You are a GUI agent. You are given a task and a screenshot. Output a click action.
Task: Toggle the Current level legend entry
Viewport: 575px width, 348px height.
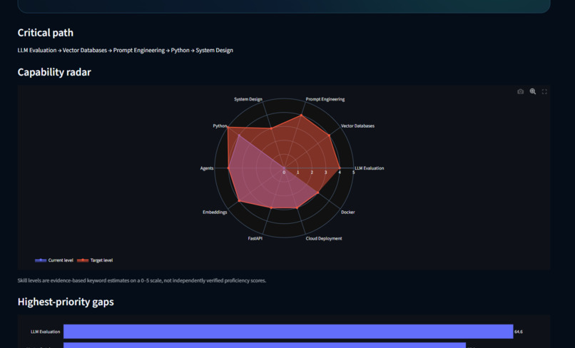(54, 260)
